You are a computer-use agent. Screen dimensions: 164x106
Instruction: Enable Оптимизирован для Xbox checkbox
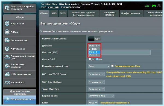[x=112, y=66]
